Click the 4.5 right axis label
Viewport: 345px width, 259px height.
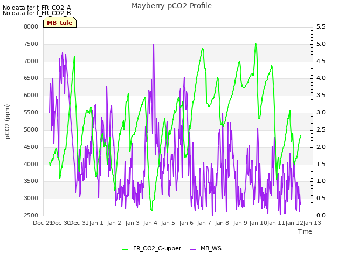coord(321,61)
